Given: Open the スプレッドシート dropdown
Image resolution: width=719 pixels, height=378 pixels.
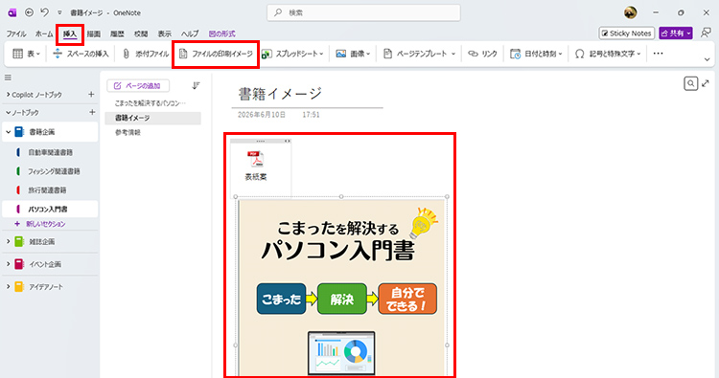Looking at the screenshot, I should (292, 54).
